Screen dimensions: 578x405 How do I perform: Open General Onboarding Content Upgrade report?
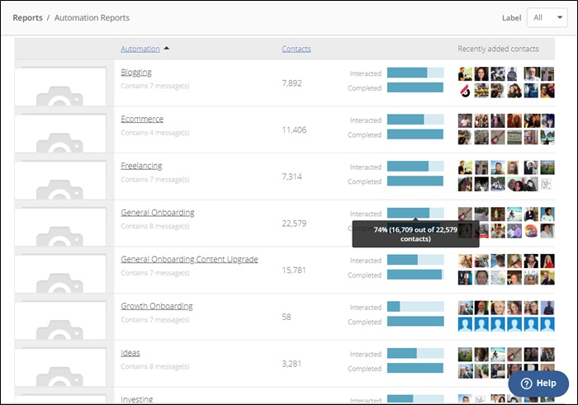tap(189, 259)
